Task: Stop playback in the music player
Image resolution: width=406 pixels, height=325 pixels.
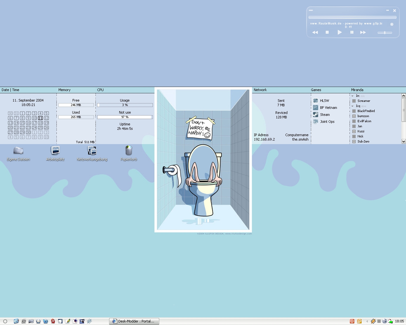Action: [327, 32]
